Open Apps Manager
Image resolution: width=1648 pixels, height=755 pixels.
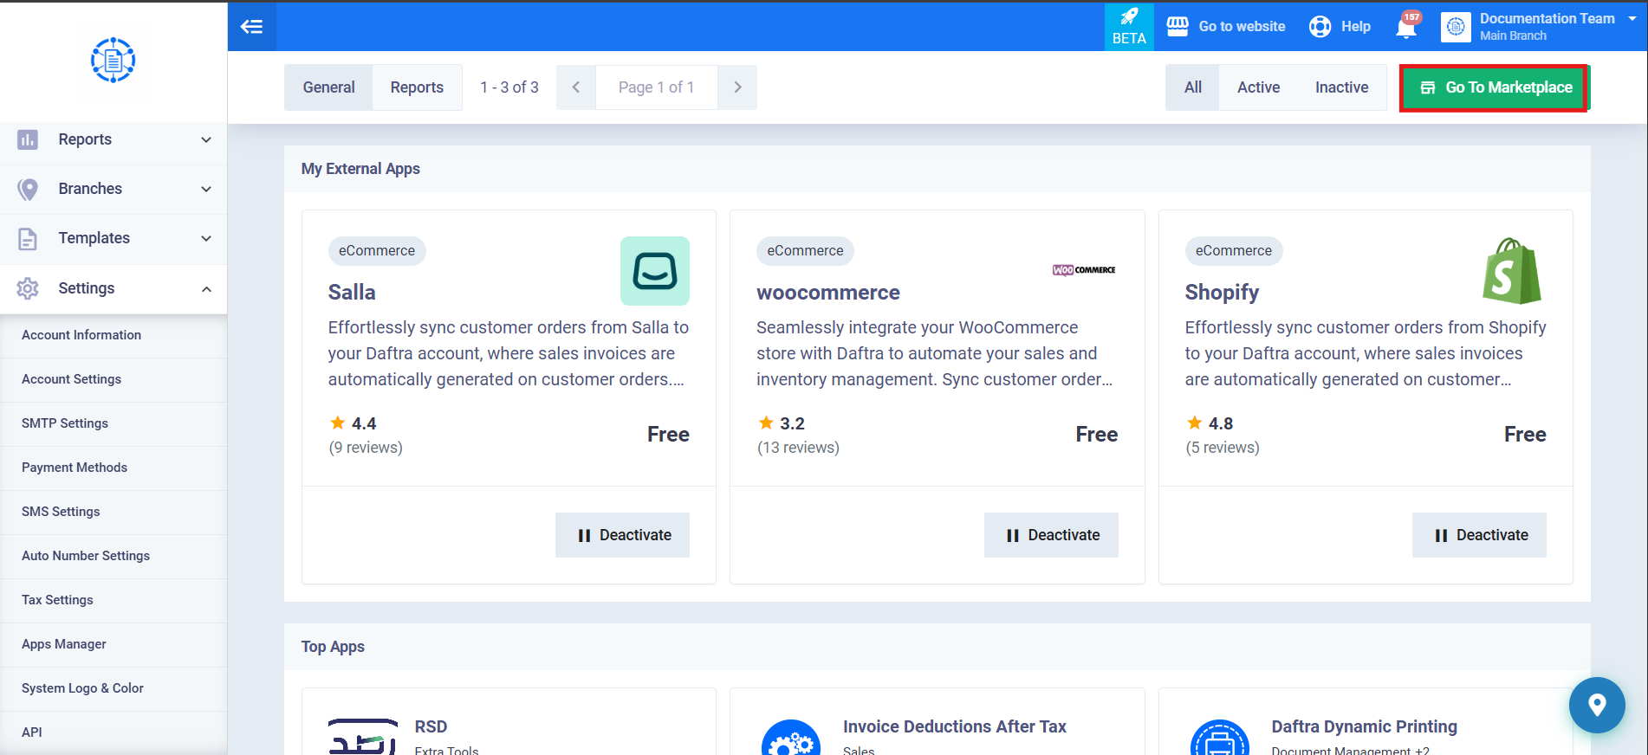(x=114, y=644)
